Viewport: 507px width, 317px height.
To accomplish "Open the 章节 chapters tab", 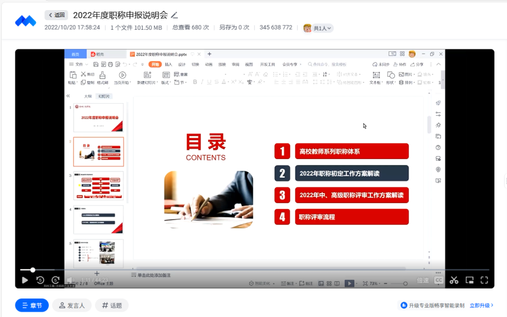I will tap(32, 305).
